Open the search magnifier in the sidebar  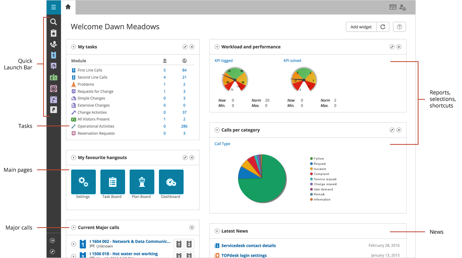click(54, 22)
